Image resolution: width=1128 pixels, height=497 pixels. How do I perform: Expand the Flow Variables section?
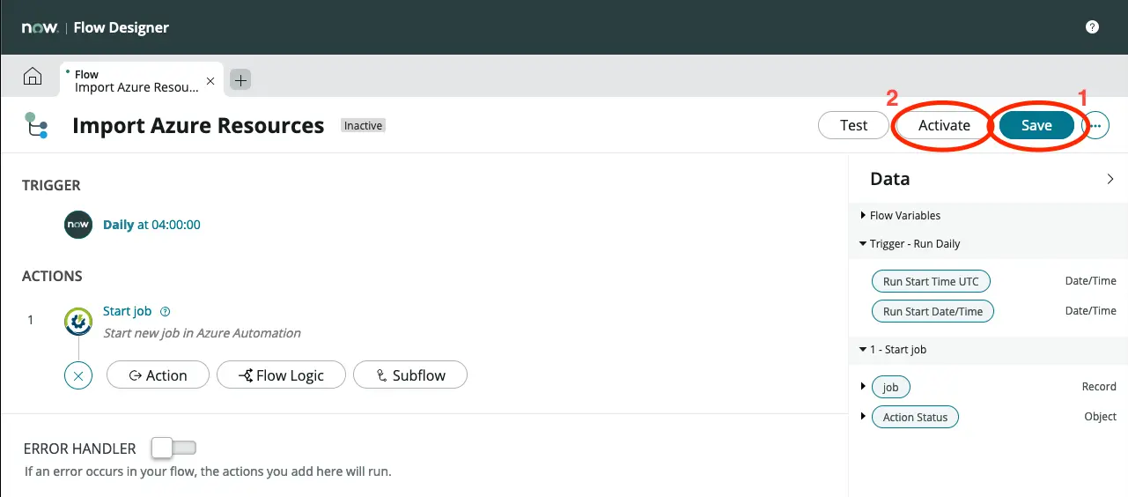click(863, 215)
